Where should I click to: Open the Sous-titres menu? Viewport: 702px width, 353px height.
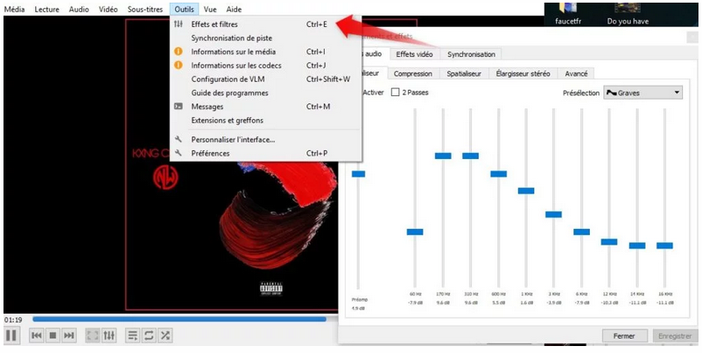[145, 8]
